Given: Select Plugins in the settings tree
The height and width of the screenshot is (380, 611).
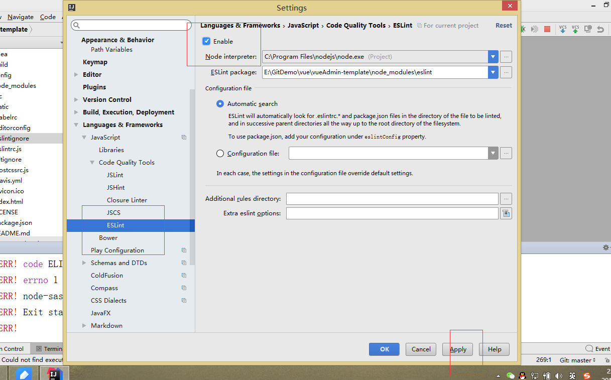Looking at the screenshot, I should tap(94, 87).
